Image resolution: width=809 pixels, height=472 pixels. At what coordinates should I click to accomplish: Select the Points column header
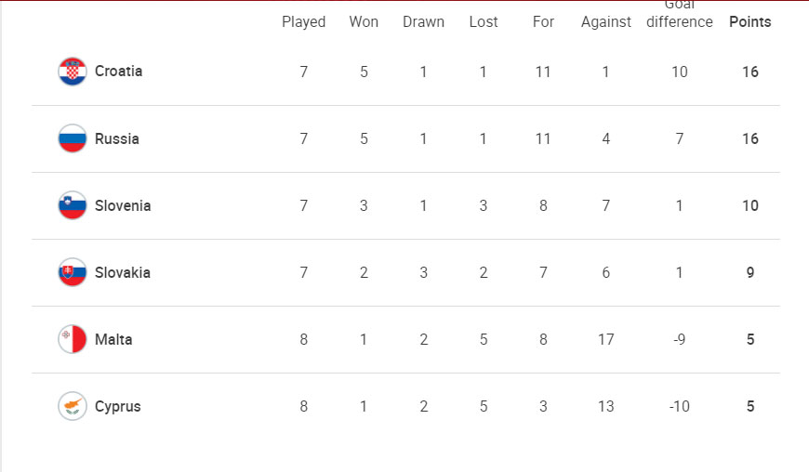tap(750, 21)
